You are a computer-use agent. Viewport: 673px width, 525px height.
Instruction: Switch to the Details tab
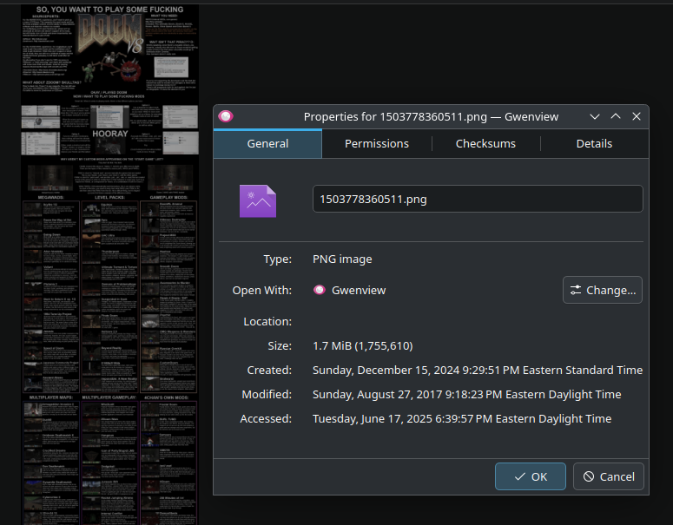click(594, 144)
